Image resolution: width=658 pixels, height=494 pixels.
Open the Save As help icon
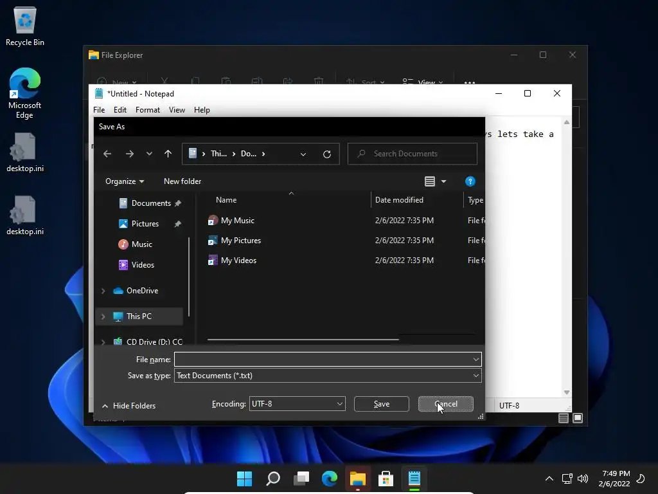point(470,181)
